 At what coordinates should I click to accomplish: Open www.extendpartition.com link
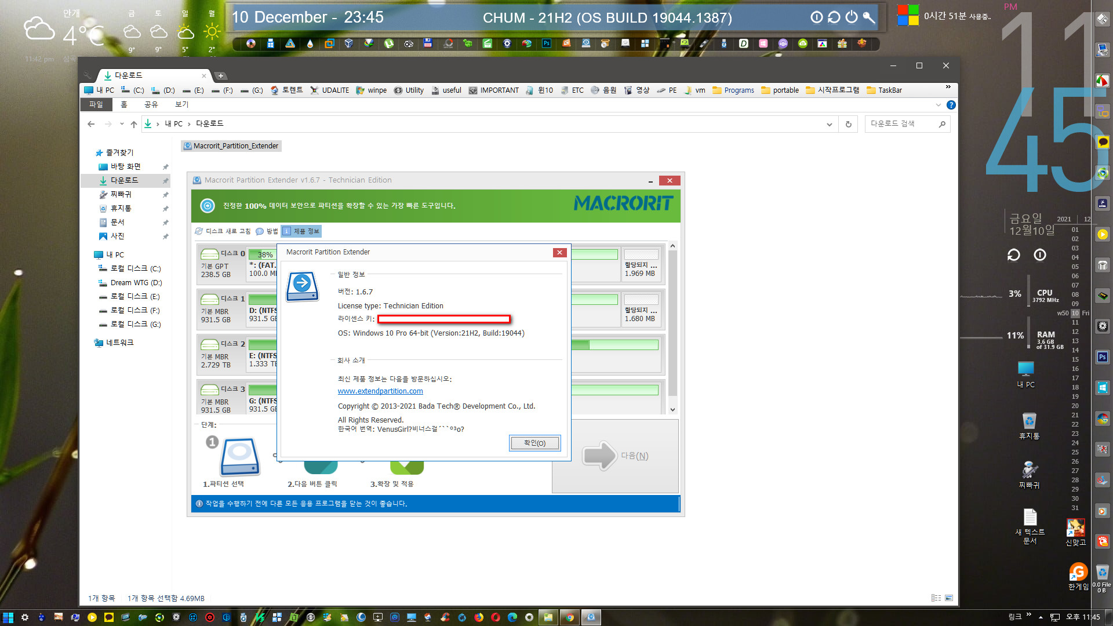pos(380,391)
